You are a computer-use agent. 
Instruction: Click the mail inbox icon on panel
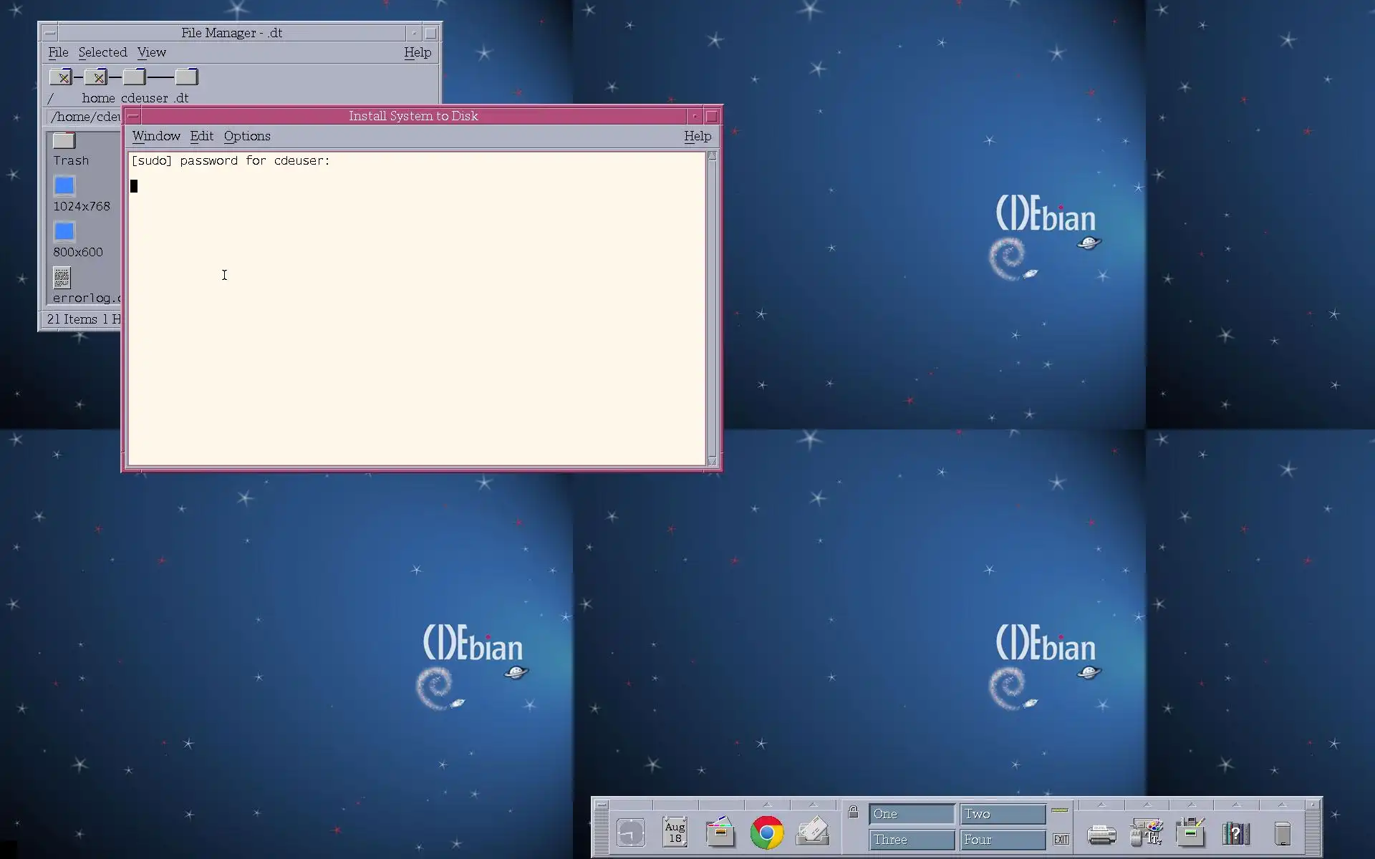coord(813,833)
